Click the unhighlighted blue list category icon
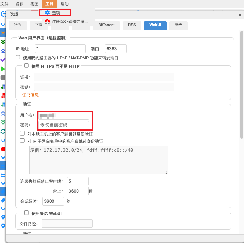This screenshot has width=244, height=243. click(x=3, y=175)
